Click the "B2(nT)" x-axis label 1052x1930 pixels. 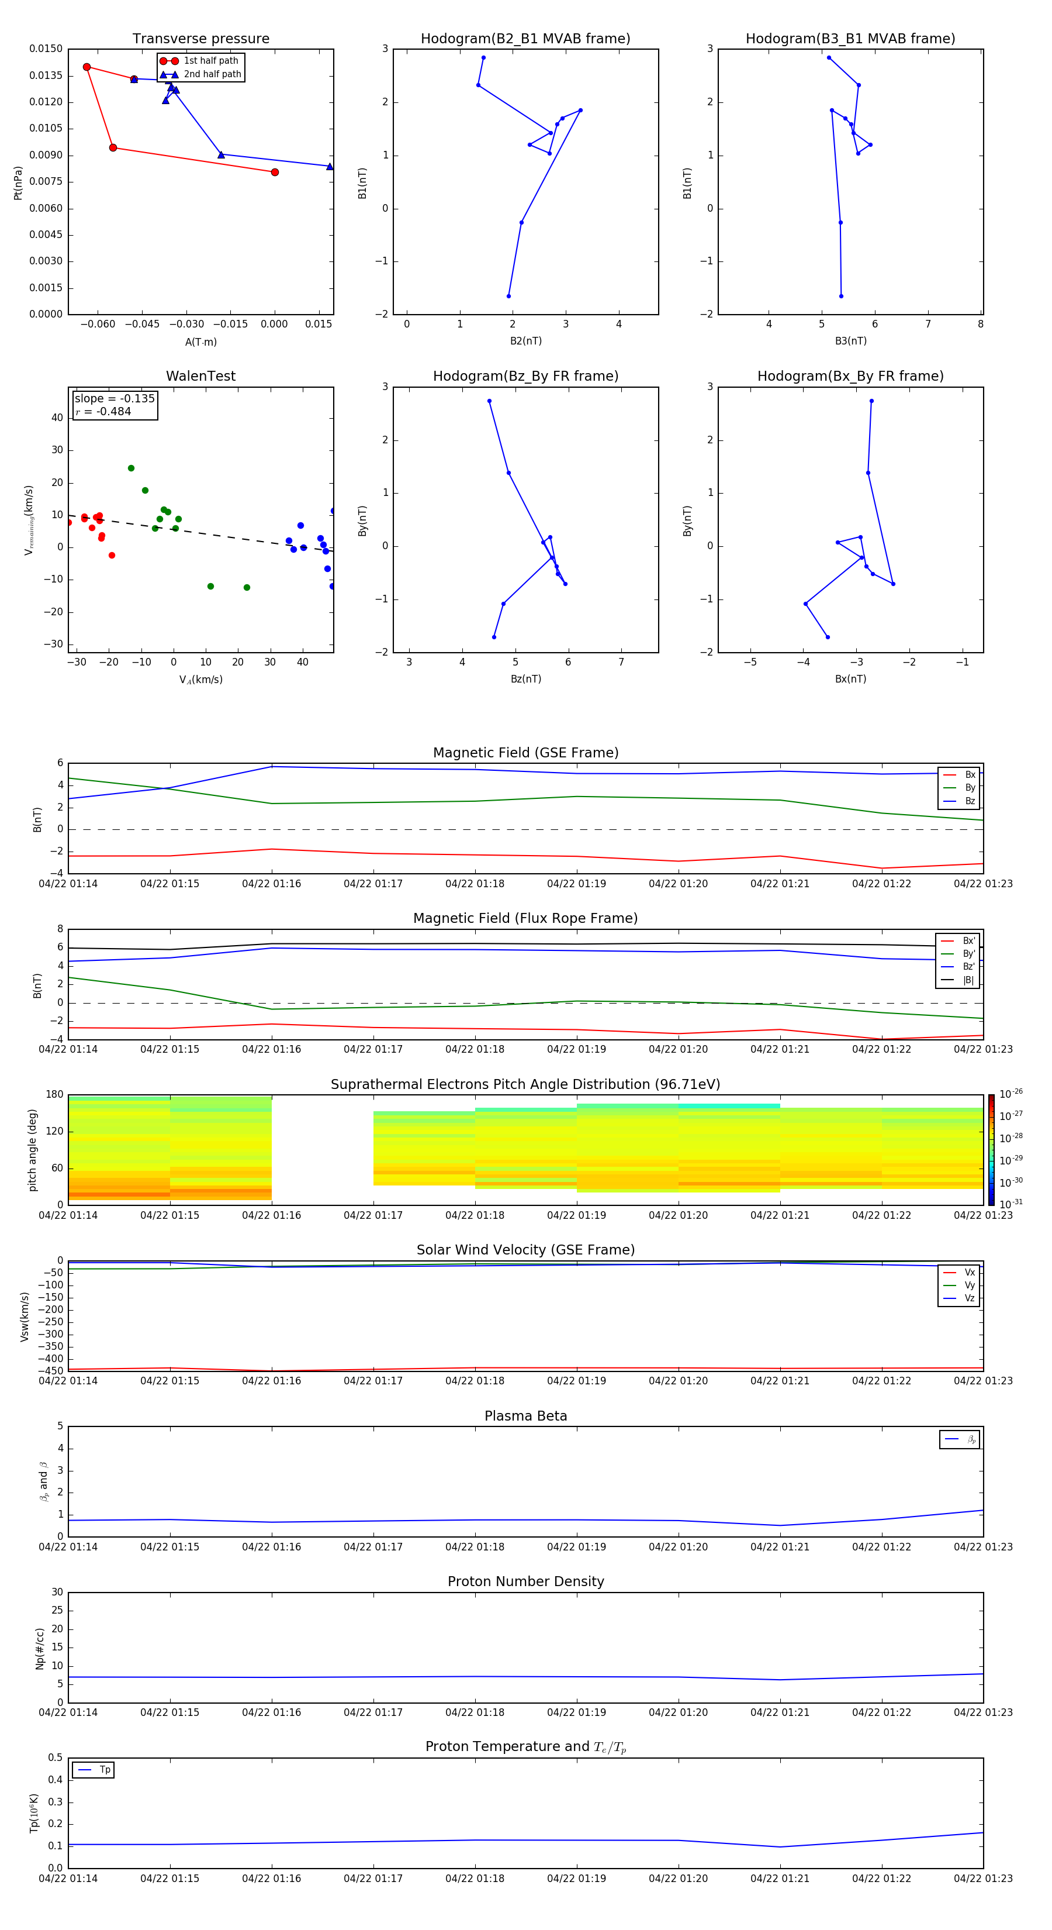point(525,342)
